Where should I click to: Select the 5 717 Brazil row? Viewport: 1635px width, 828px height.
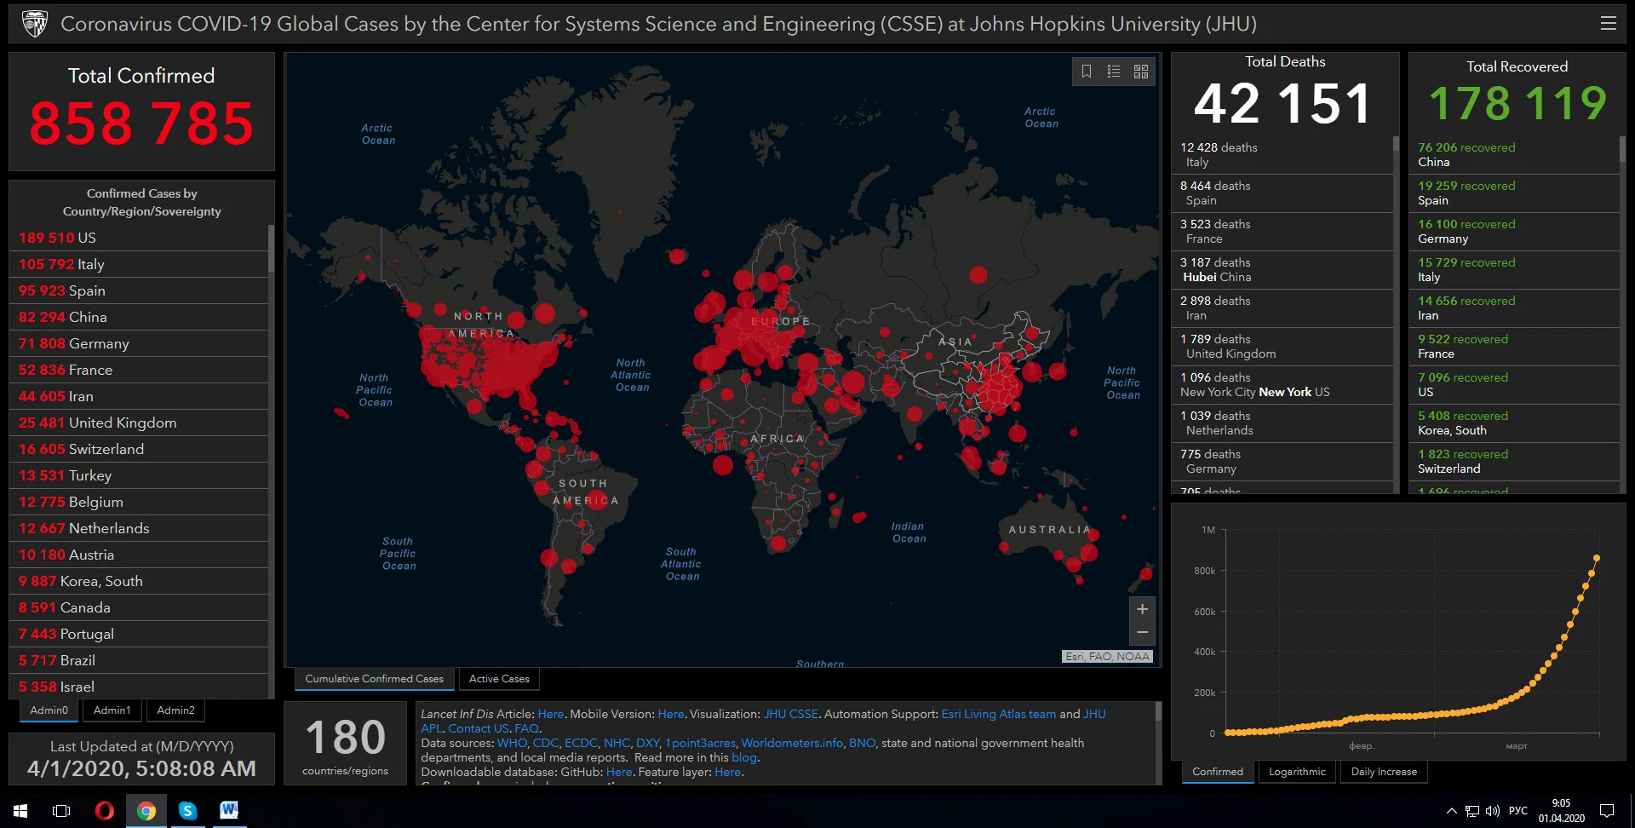tap(139, 660)
